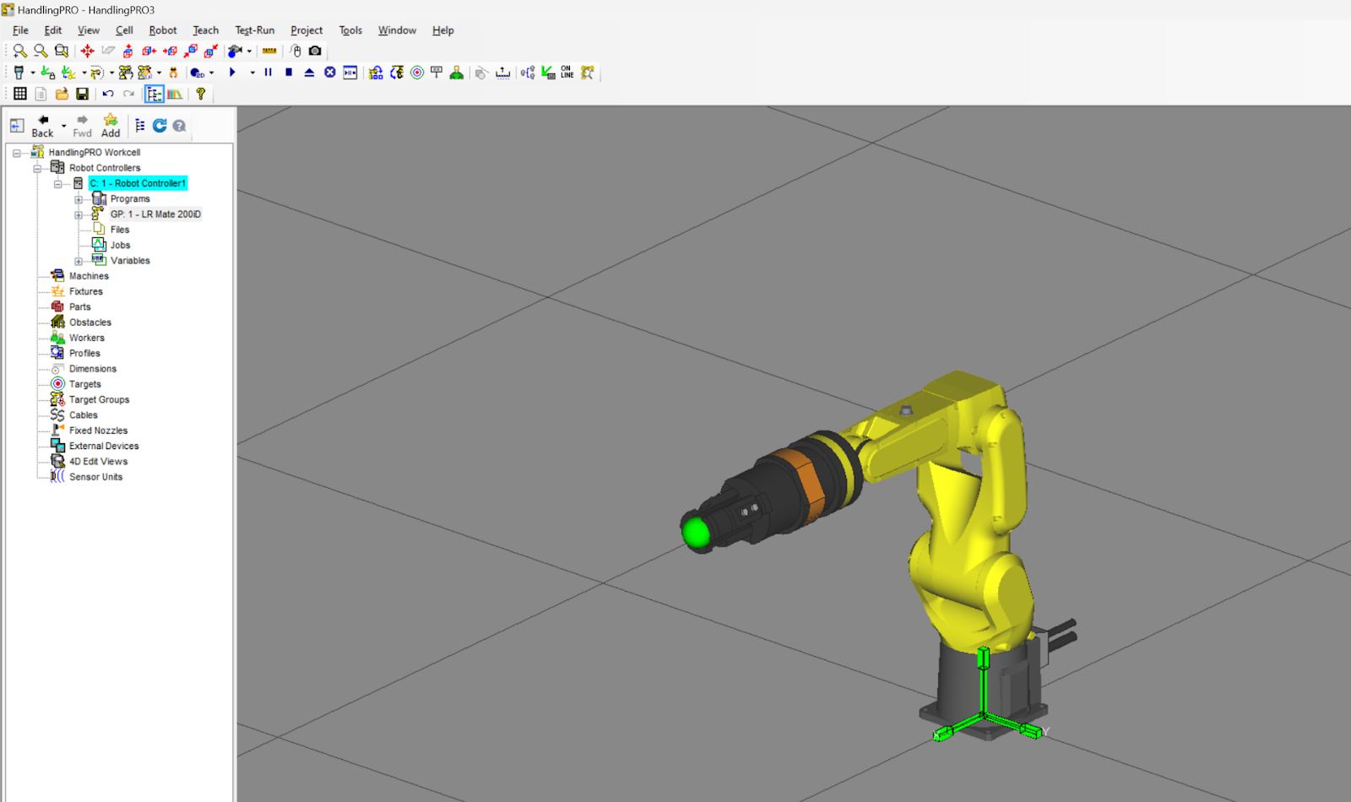
Task: Save the workcell with the floppy icon
Action: [x=82, y=94]
